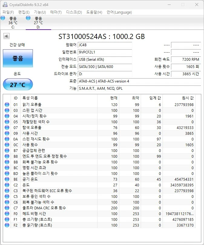Click status orb of 탐색 오류율 row
This screenshot has width=204, height=245.
7,127
